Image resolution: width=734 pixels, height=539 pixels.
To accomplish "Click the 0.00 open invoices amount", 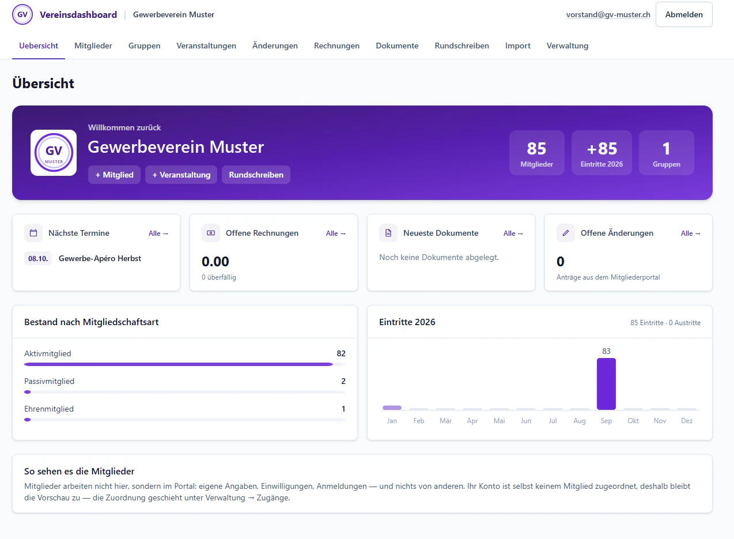I will [x=215, y=262].
